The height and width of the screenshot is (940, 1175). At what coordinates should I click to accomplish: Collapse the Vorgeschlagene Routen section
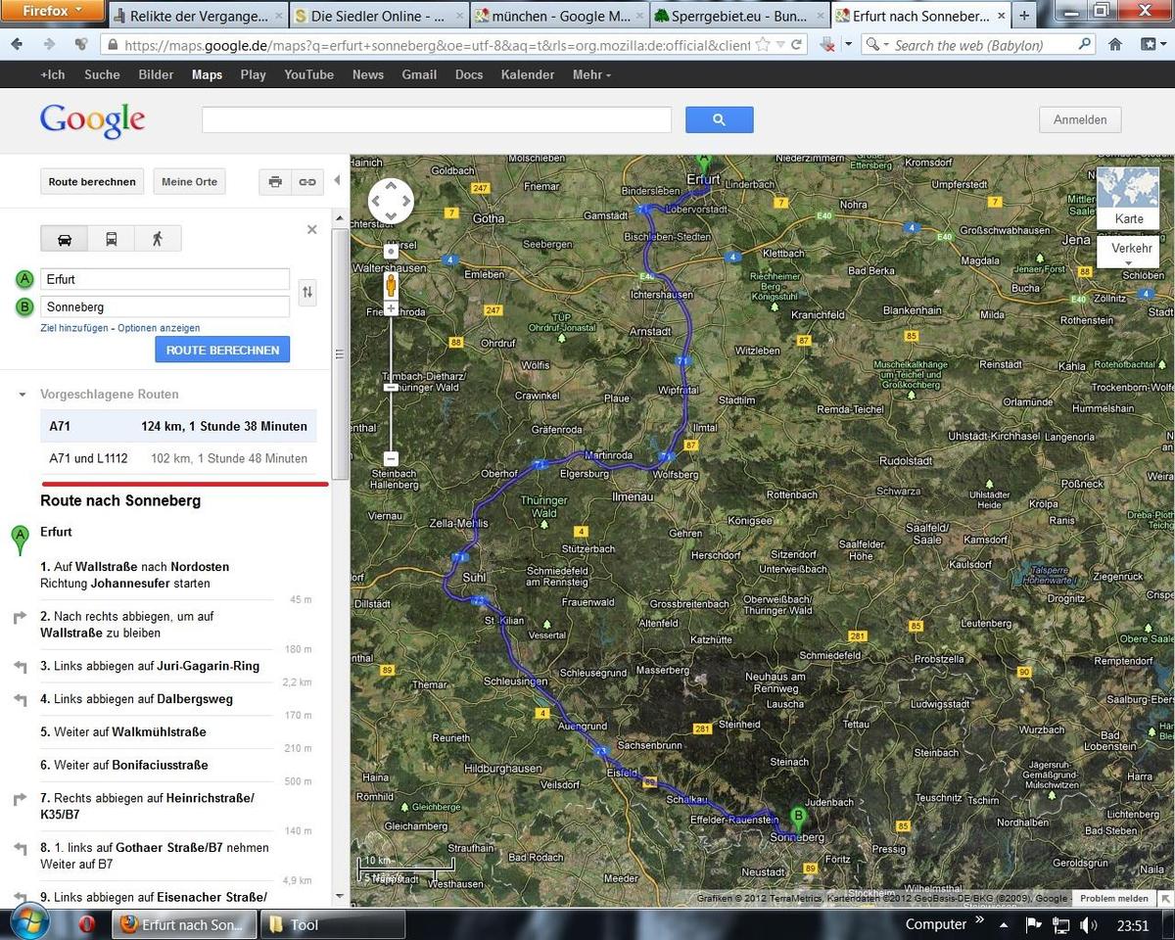22,395
